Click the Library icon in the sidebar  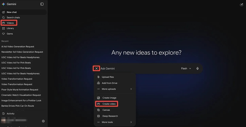coord(3,28)
